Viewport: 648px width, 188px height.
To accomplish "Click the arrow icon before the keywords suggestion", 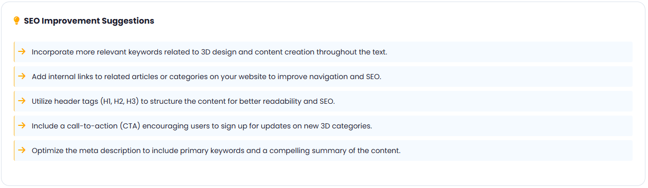I will tap(22, 51).
